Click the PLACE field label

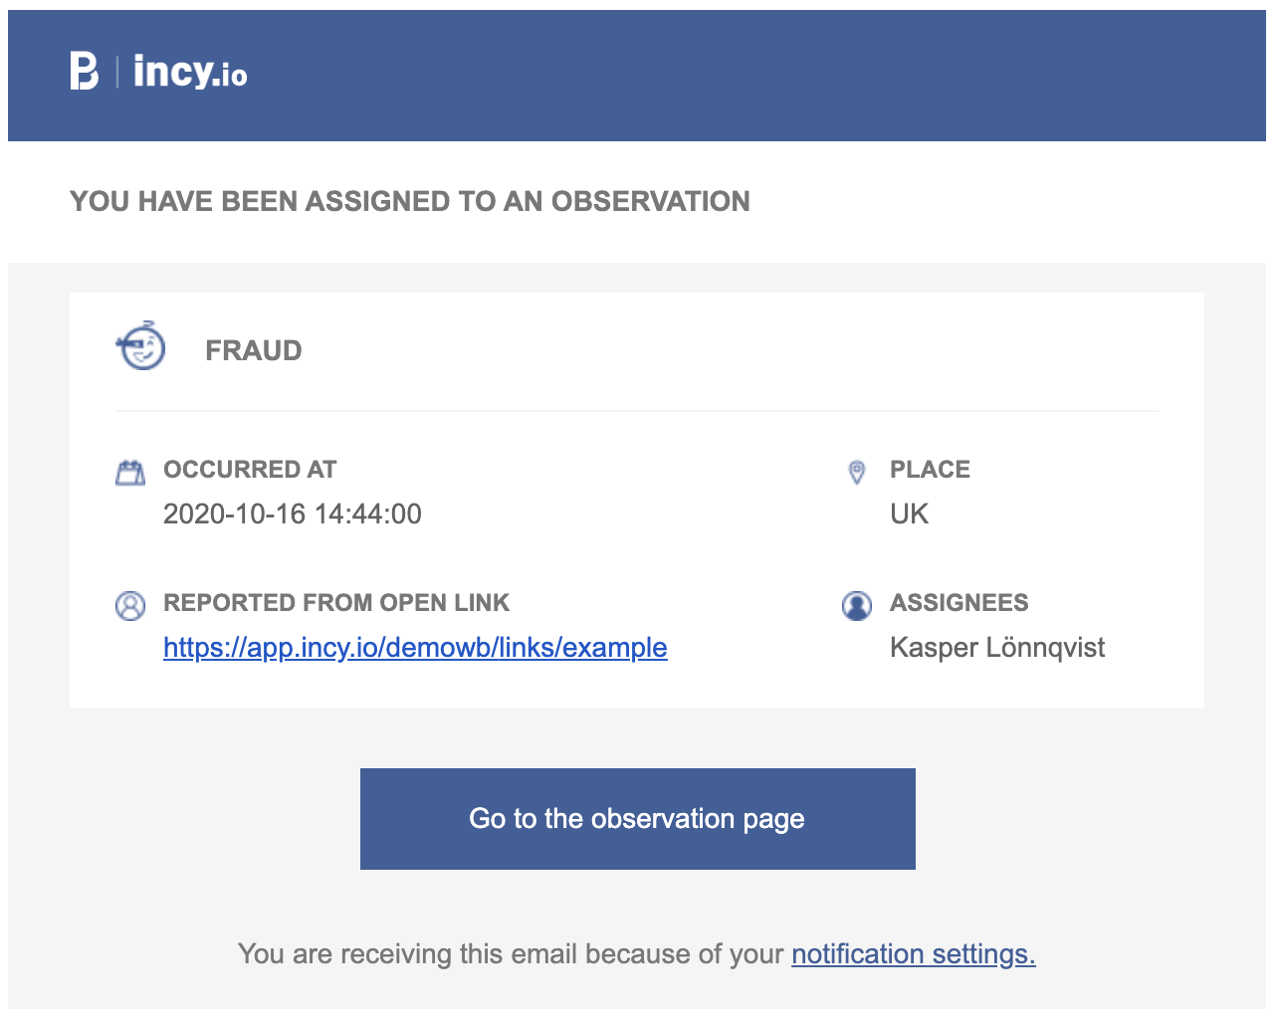point(930,470)
